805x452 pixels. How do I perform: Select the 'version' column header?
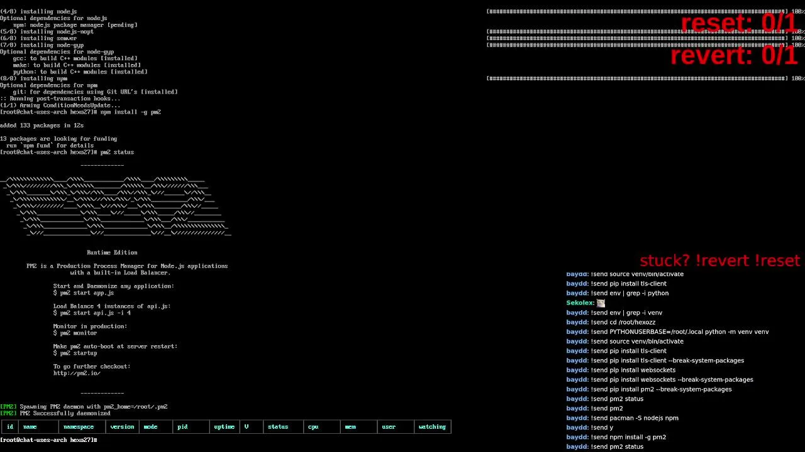click(122, 427)
